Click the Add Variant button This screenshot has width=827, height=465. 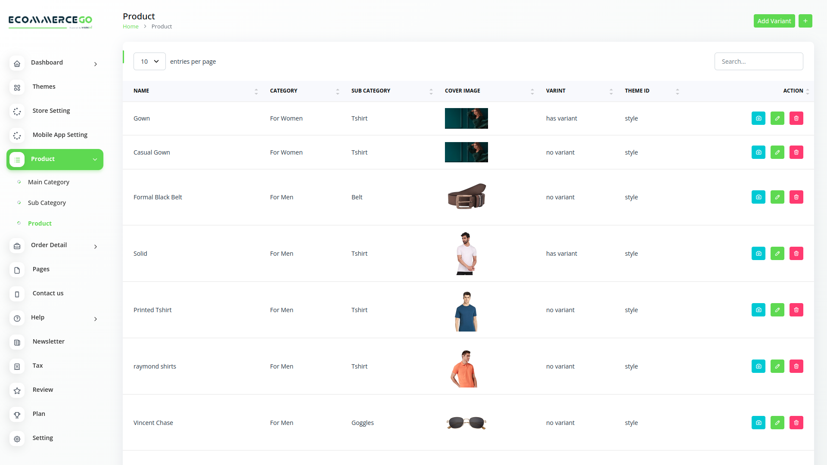(774, 21)
